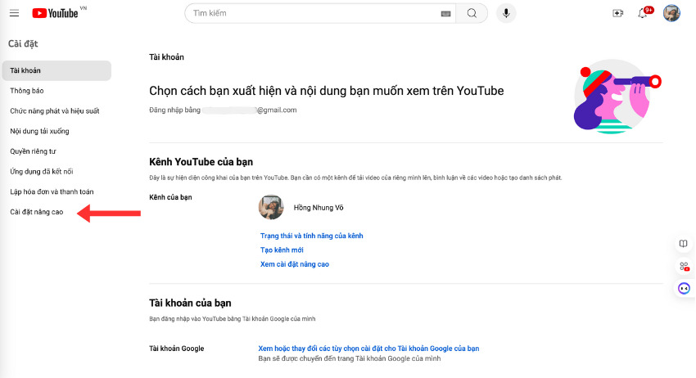Click the Tài khoản Google label
This screenshot has width=696, height=378.
click(177, 349)
